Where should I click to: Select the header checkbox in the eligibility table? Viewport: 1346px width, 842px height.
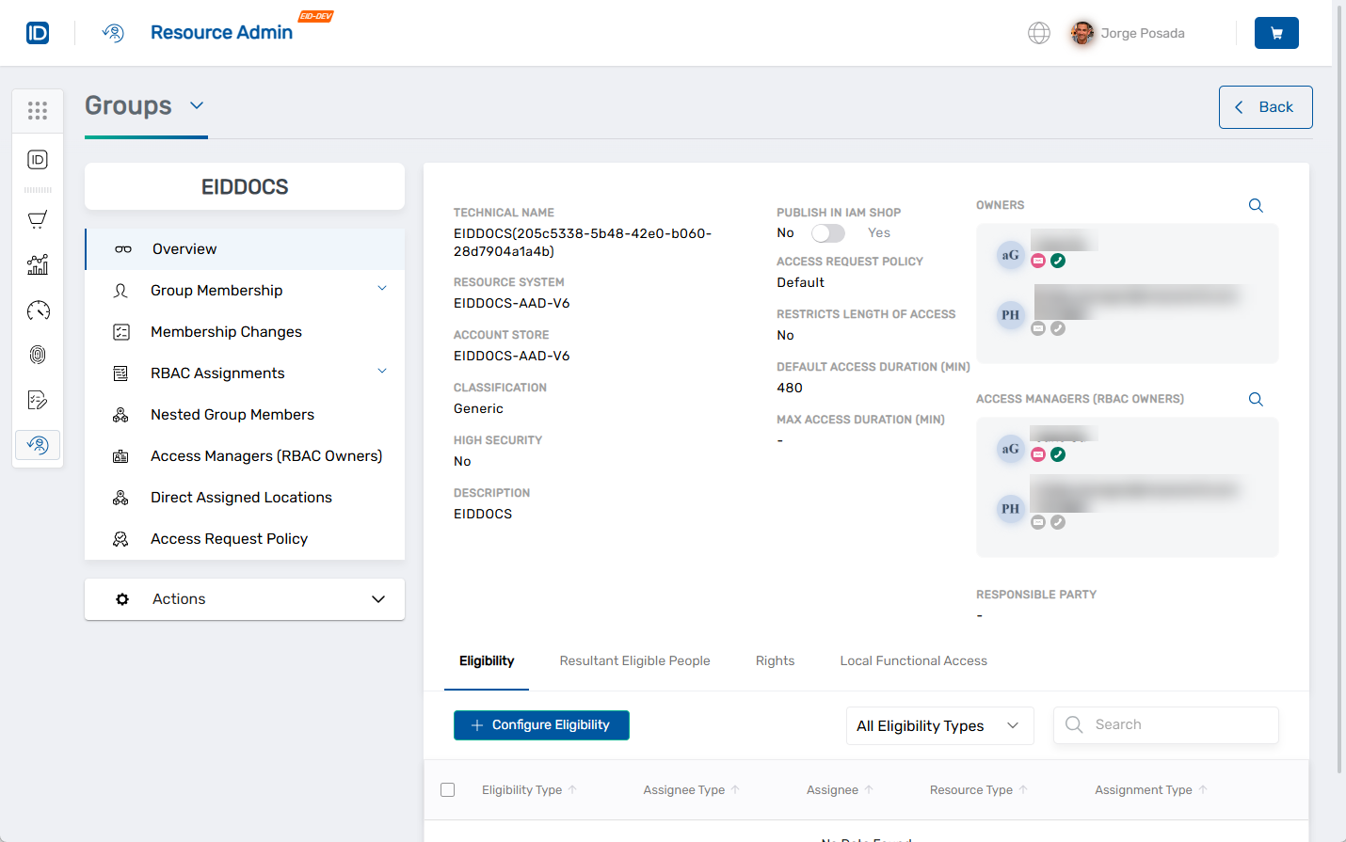(447, 789)
